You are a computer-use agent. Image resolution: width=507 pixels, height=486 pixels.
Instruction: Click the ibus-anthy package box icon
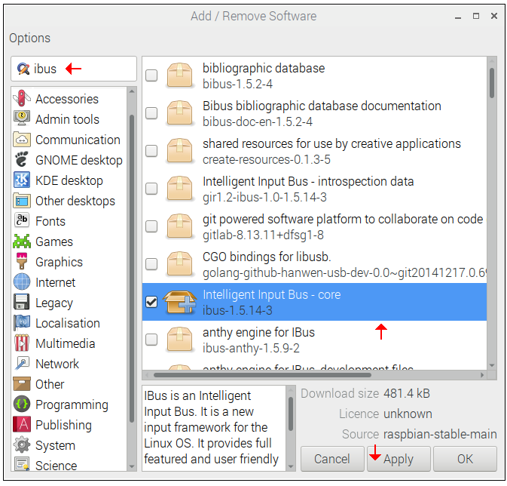[180, 340]
